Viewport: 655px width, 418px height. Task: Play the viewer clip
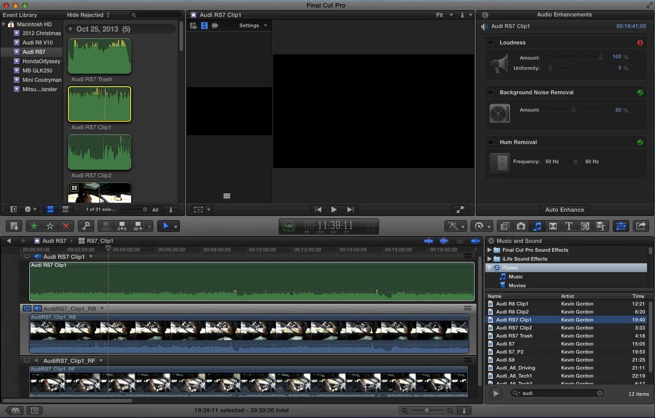(x=334, y=209)
